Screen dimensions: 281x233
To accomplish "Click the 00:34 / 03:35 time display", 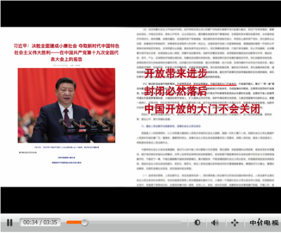I will (x=40, y=222).
